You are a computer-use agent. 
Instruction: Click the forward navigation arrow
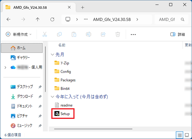[x=23, y=19]
